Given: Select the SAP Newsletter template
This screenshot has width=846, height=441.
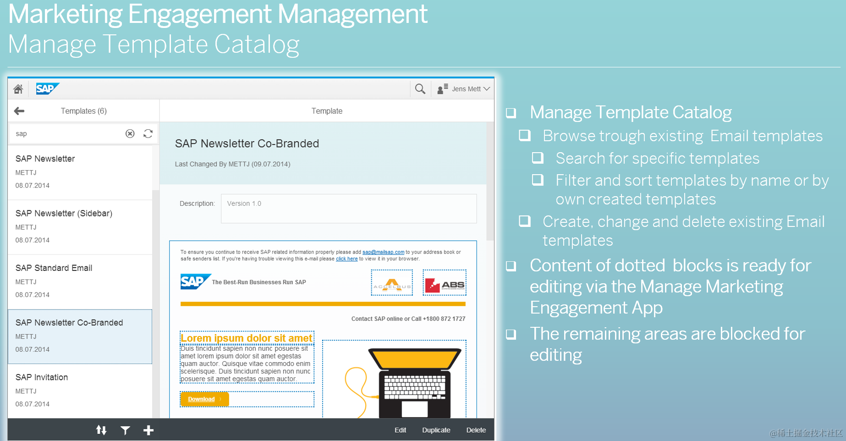Looking at the screenshot, I should click(x=80, y=172).
